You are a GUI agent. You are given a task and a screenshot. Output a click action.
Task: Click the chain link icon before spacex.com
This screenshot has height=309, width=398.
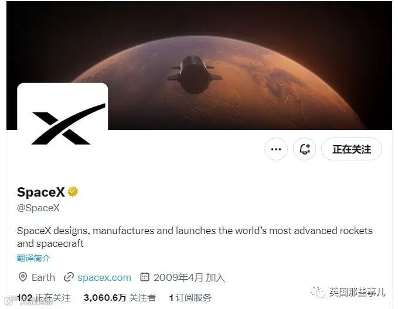point(69,277)
